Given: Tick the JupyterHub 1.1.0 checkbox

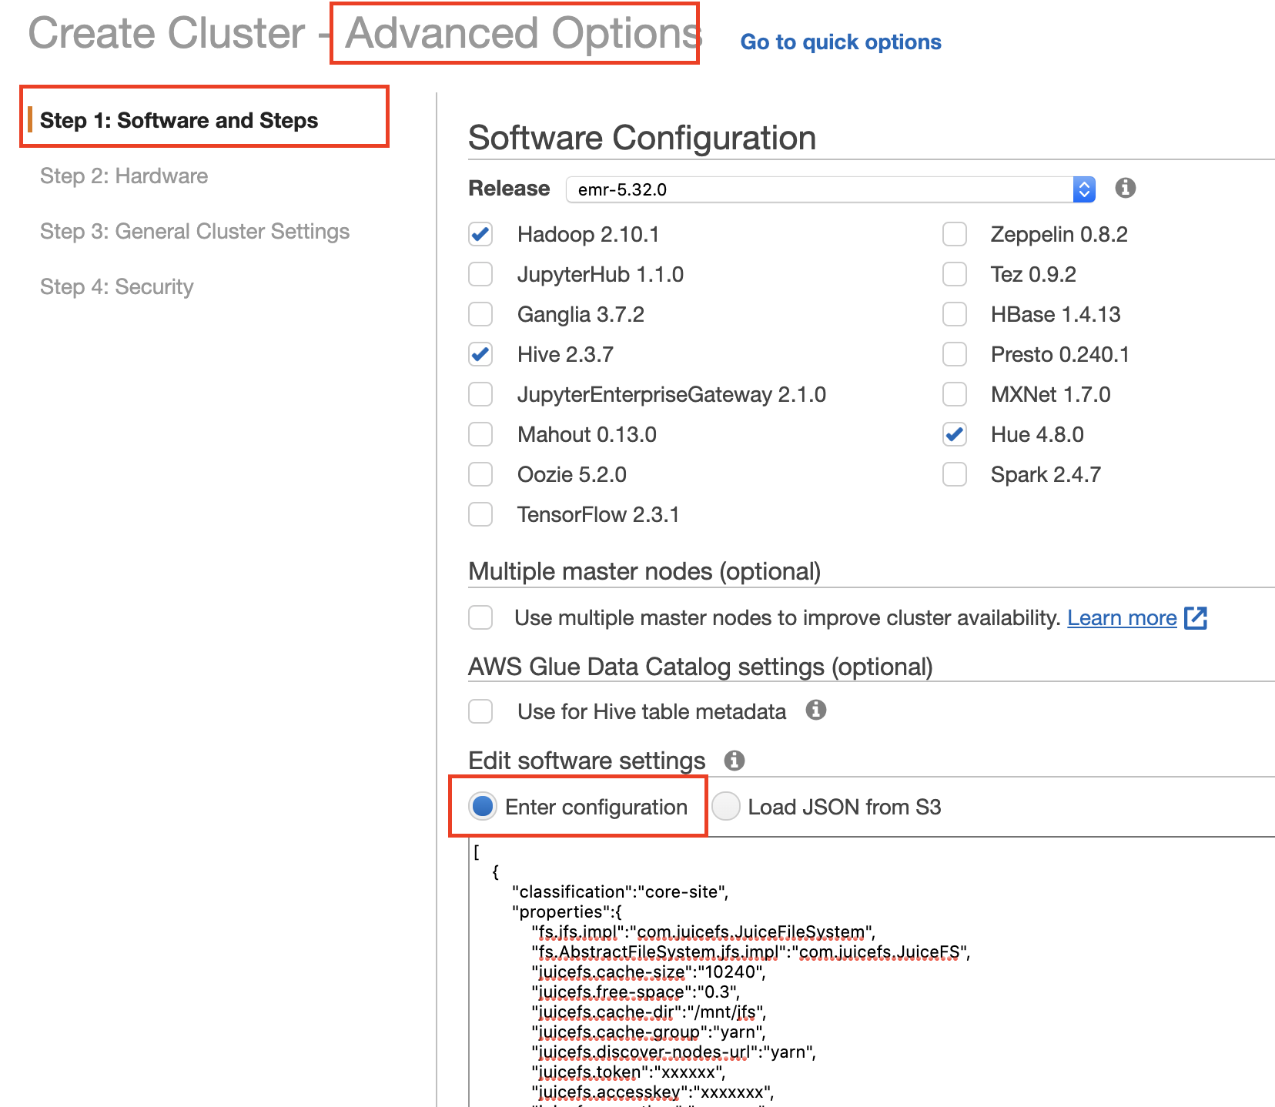Looking at the screenshot, I should pos(481,275).
